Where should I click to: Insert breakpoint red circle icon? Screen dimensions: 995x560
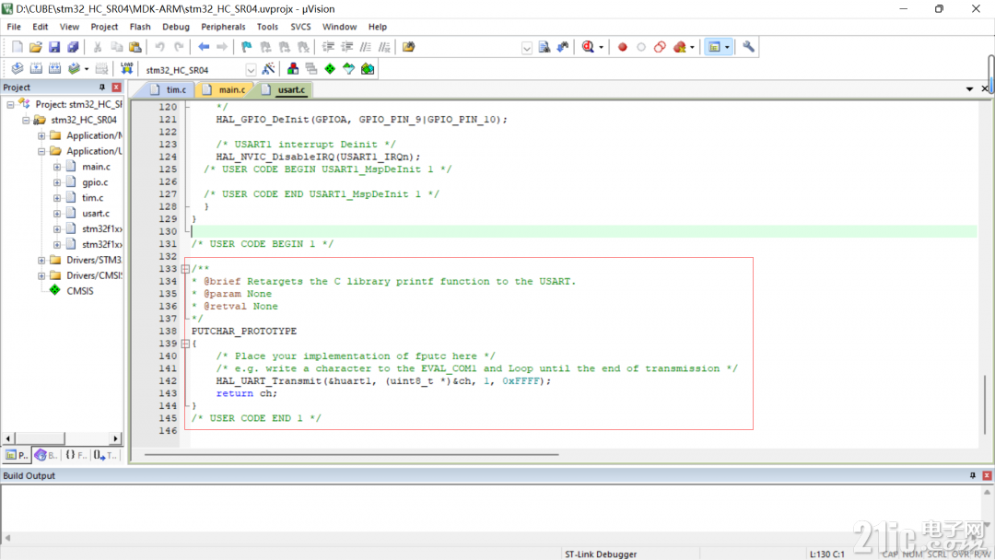click(x=623, y=47)
